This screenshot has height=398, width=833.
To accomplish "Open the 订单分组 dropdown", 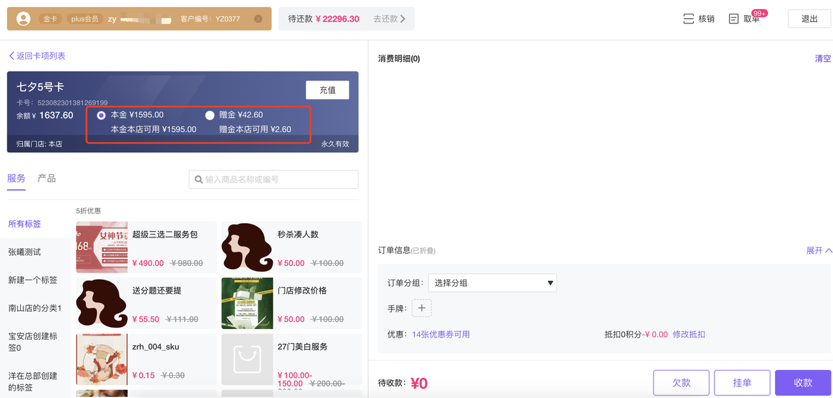I will pos(493,283).
